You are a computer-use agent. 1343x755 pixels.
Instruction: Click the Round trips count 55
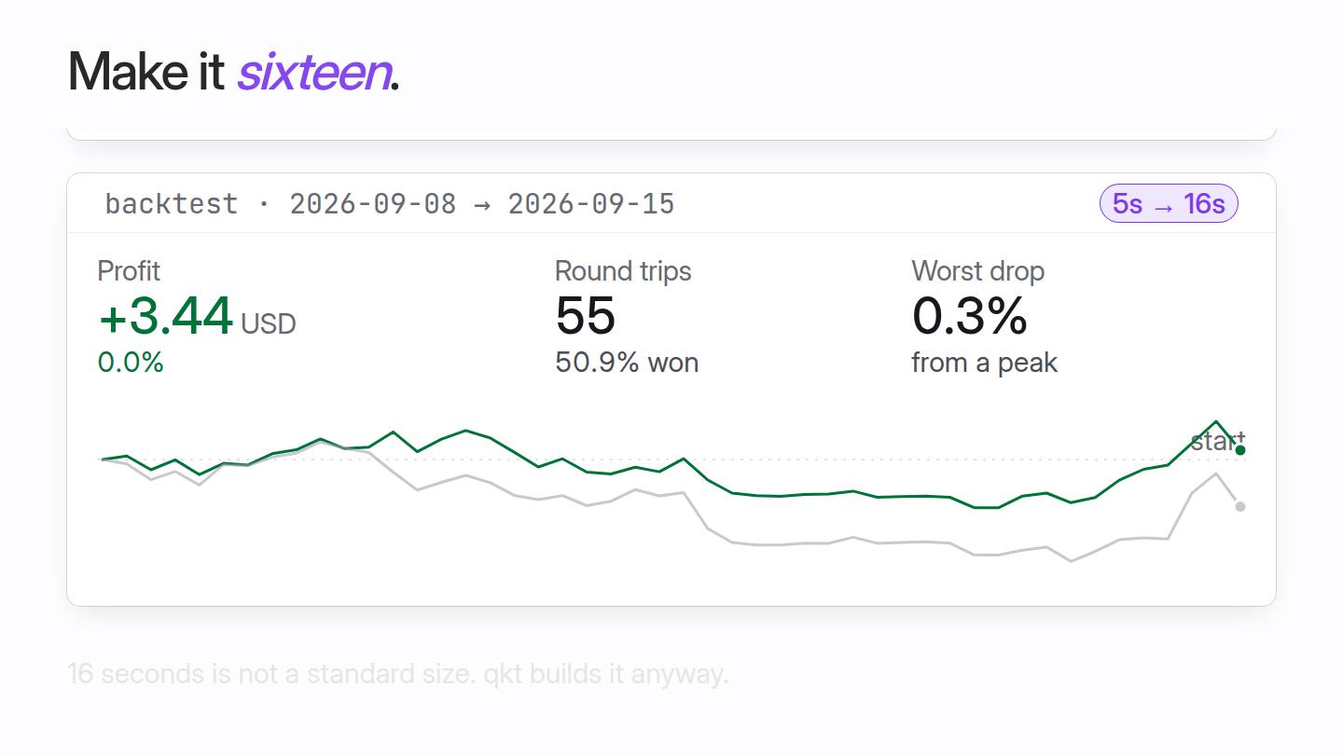(x=585, y=316)
